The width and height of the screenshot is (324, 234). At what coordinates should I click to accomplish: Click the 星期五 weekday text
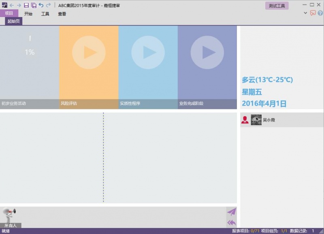coord(252,92)
